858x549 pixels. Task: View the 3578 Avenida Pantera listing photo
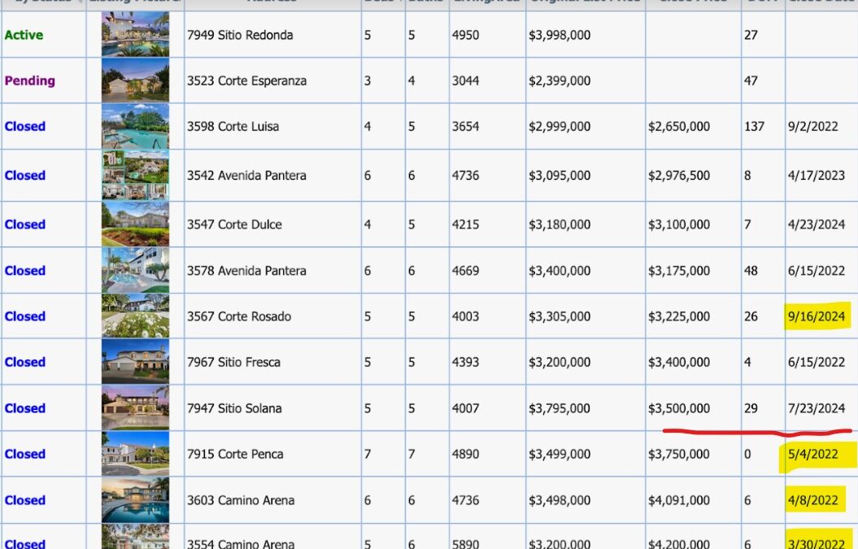pos(135,270)
